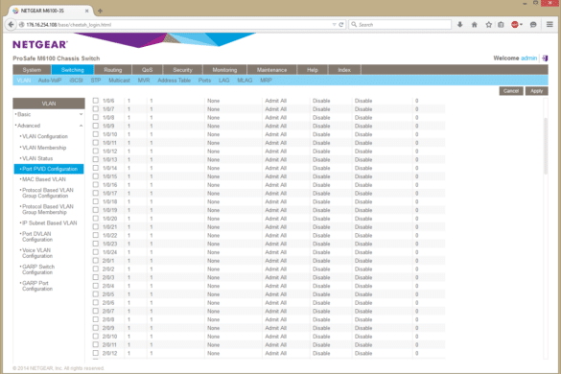Switch to the Routing tab

coord(113,70)
